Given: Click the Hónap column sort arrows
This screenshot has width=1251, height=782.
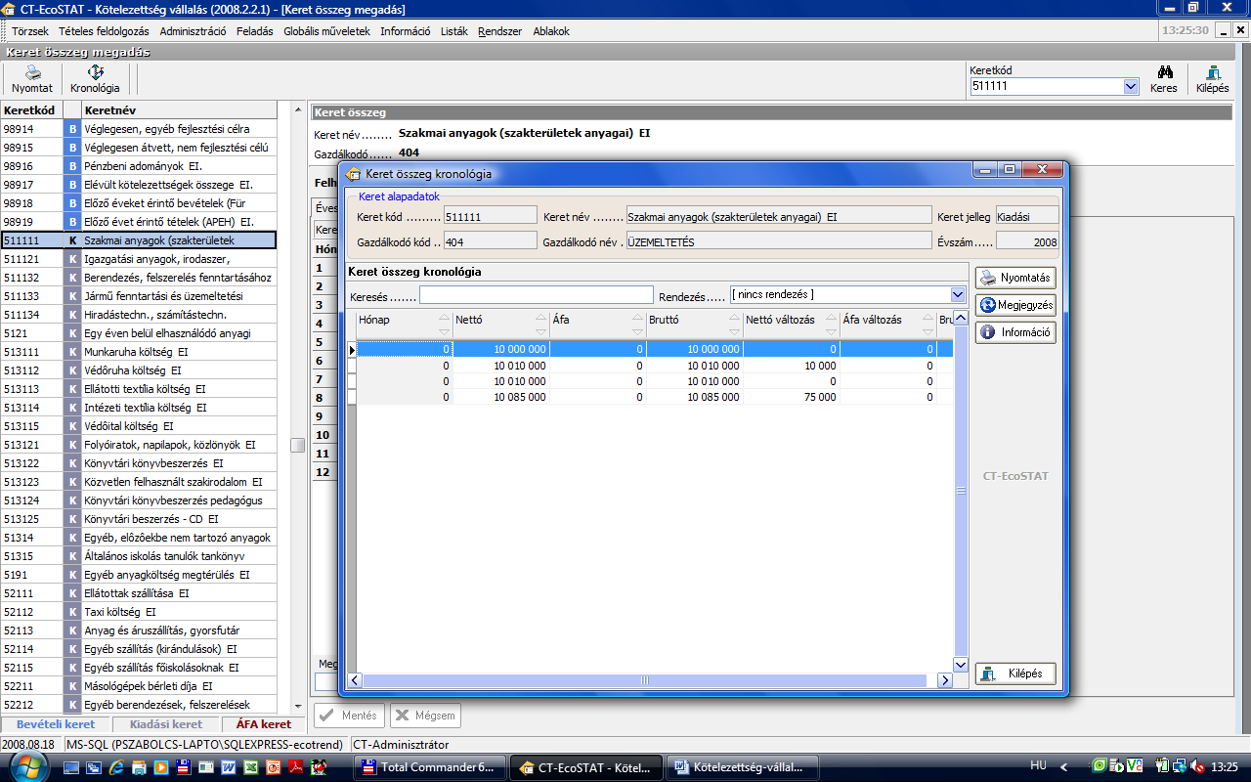Looking at the screenshot, I should tap(444, 325).
